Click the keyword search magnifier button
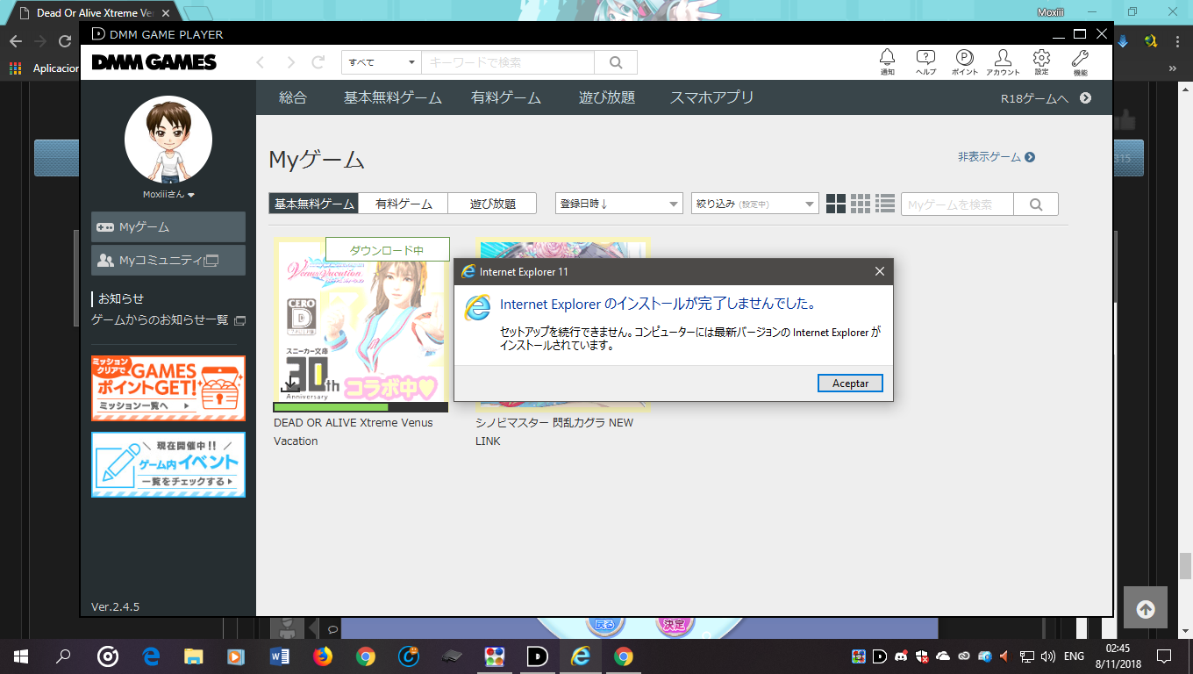1193x674 pixels. coord(616,62)
